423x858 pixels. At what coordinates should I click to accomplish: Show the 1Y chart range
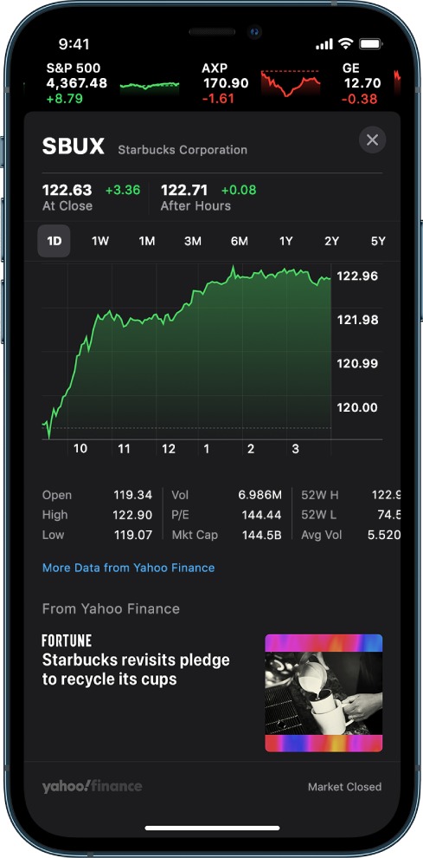(x=285, y=241)
